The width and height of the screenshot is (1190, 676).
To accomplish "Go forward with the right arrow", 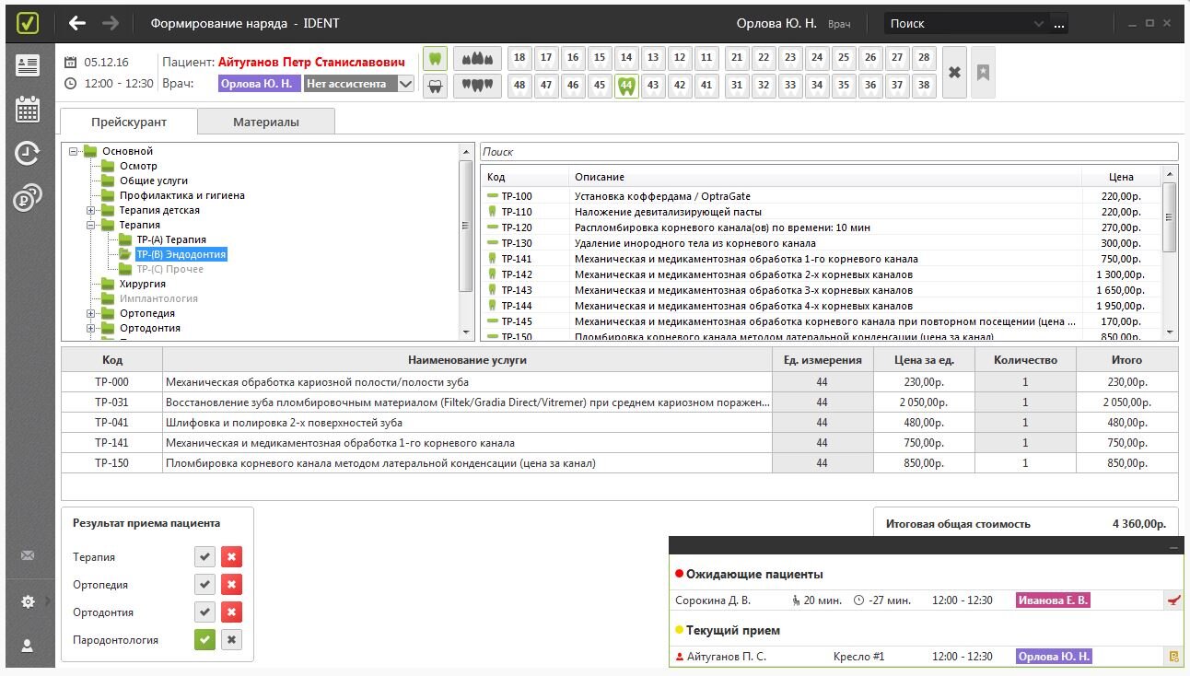I will pos(111,23).
